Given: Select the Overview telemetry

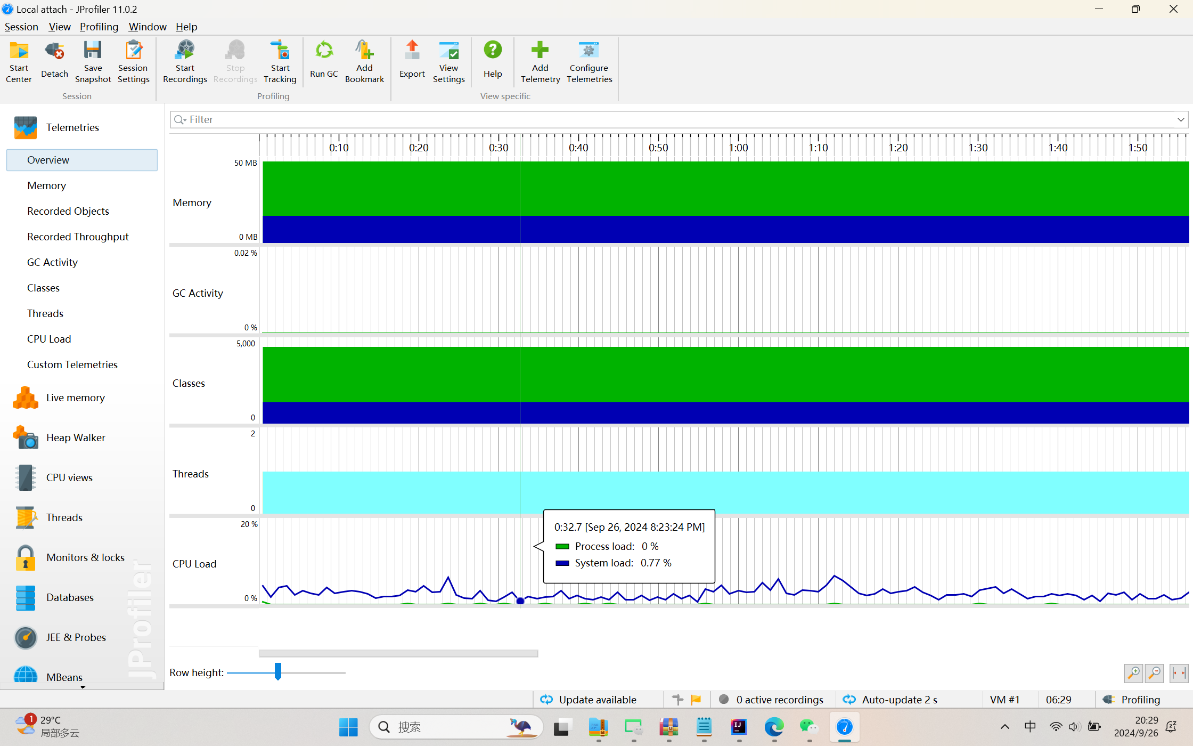Looking at the screenshot, I should [x=82, y=160].
